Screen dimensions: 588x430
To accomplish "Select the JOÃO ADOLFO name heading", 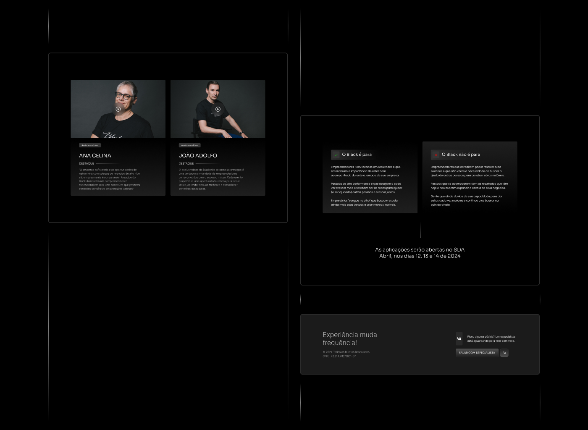I will [x=198, y=155].
